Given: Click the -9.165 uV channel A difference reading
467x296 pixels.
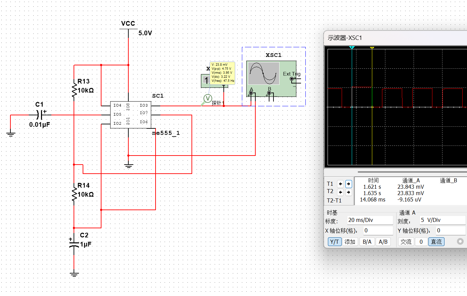Looking at the screenshot, I should click(x=409, y=199).
